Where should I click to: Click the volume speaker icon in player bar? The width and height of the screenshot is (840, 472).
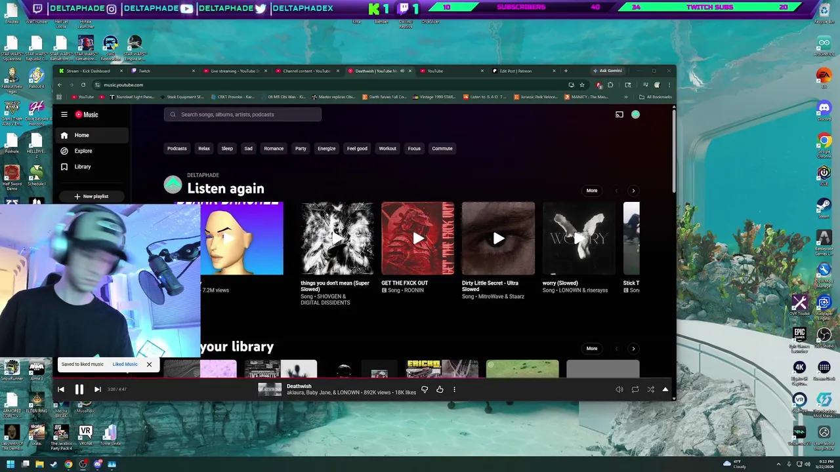(x=619, y=389)
